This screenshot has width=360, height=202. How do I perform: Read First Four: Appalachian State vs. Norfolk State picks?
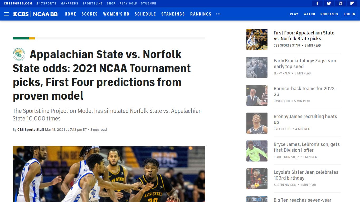point(304,36)
